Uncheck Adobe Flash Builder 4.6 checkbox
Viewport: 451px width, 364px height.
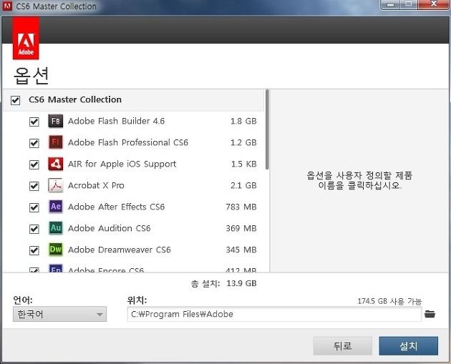tap(34, 122)
